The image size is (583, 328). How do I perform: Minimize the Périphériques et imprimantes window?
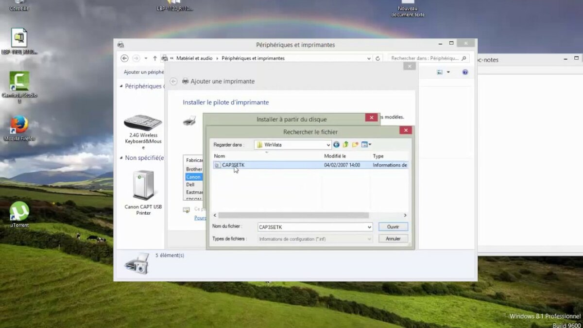(441, 44)
